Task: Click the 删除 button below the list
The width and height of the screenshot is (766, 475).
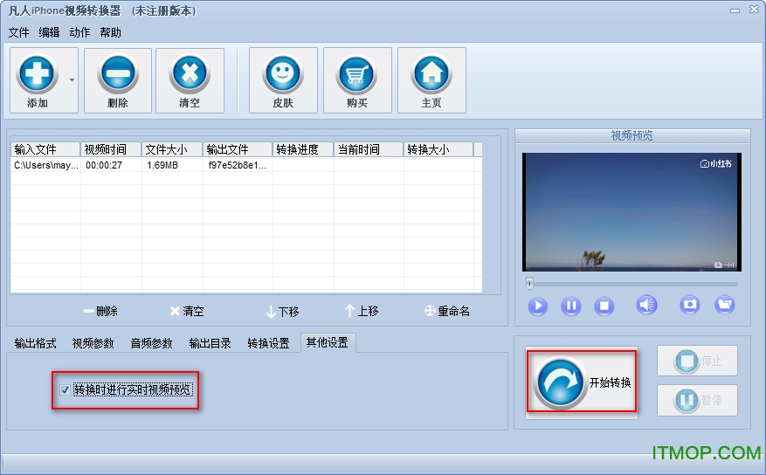Action: [100, 311]
